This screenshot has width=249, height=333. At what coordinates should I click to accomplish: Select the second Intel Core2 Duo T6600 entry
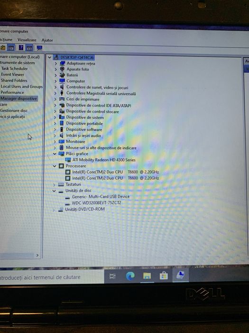coord(116,178)
